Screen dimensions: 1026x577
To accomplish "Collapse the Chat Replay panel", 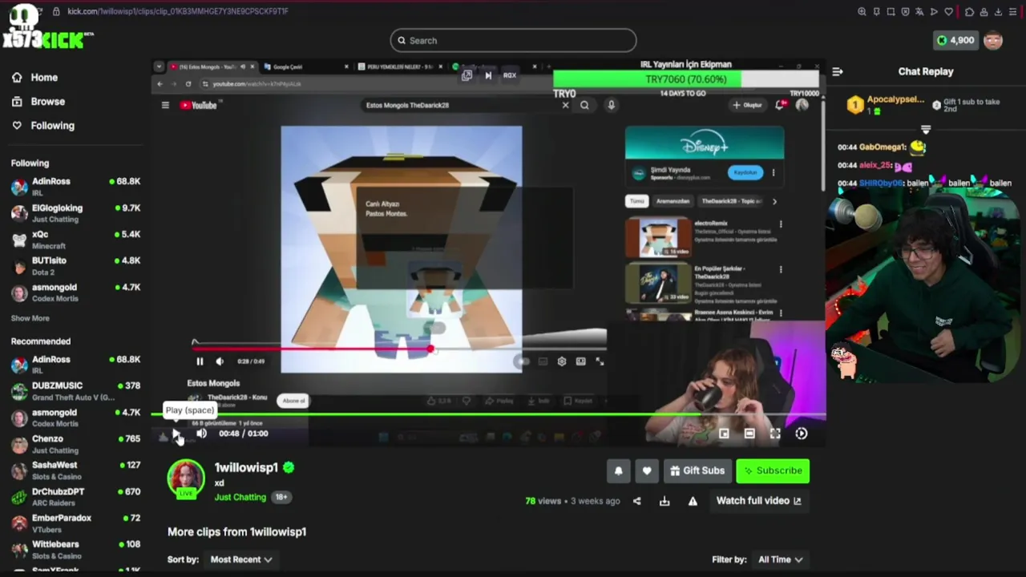I will 838,71.
